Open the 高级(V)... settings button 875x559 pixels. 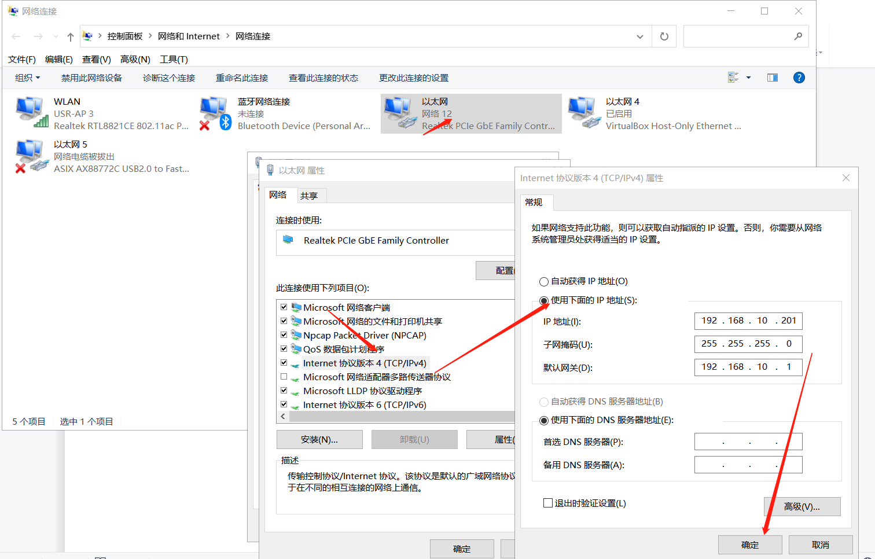[x=802, y=506]
